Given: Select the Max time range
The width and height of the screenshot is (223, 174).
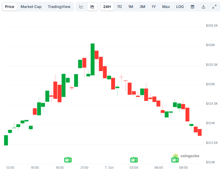Looking at the screenshot, I should pos(166,7).
